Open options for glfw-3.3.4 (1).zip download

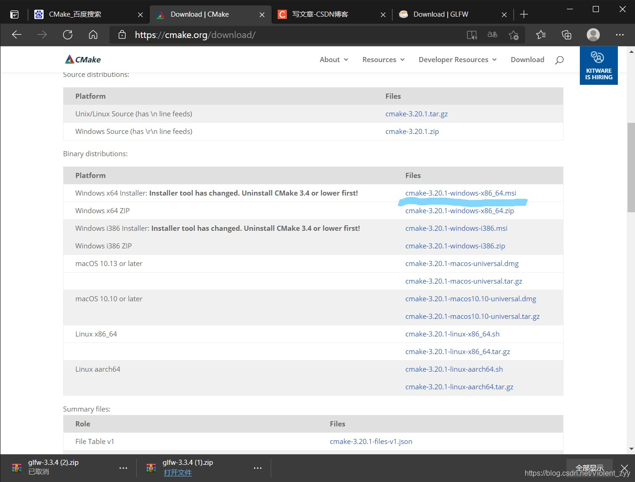tap(258, 468)
